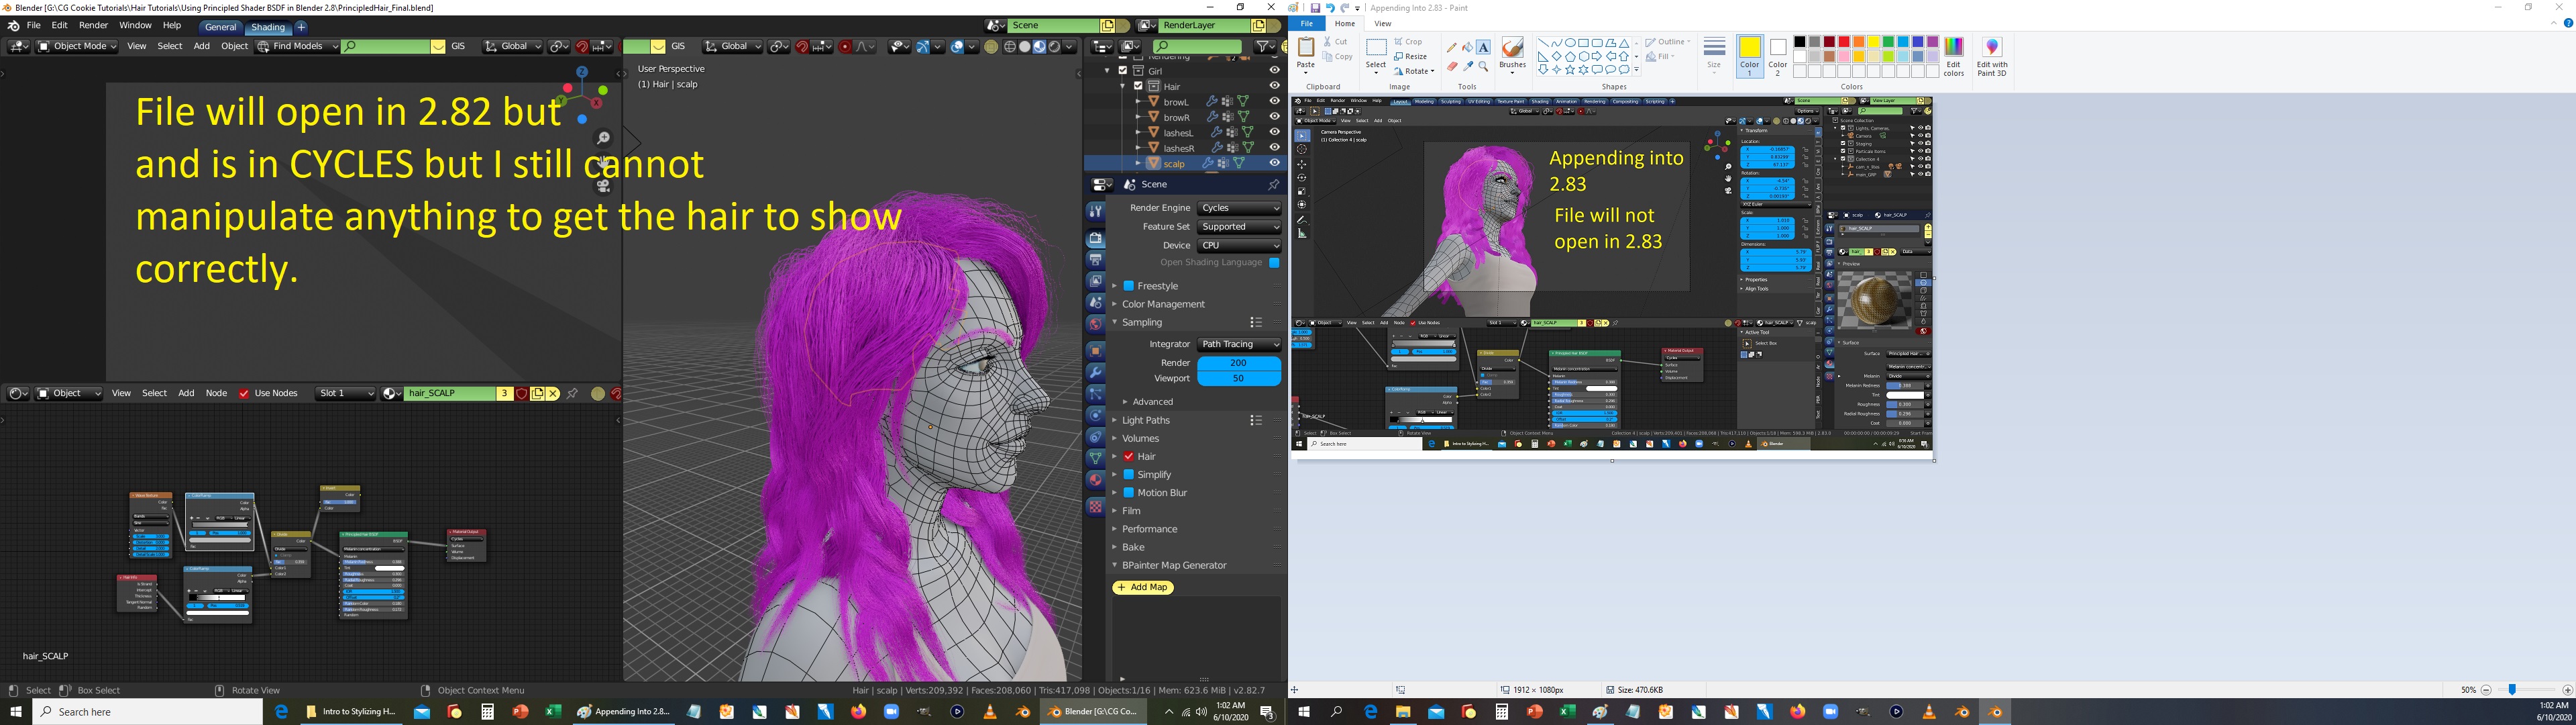Pick the Fill with color bucket tool

1468,47
